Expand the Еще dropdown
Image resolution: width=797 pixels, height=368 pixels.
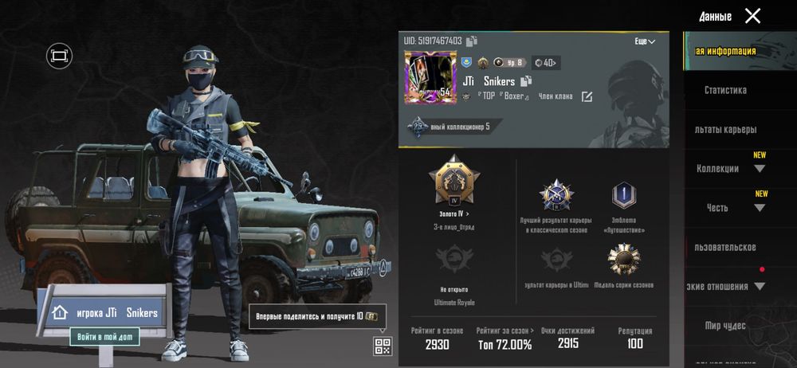(645, 41)
